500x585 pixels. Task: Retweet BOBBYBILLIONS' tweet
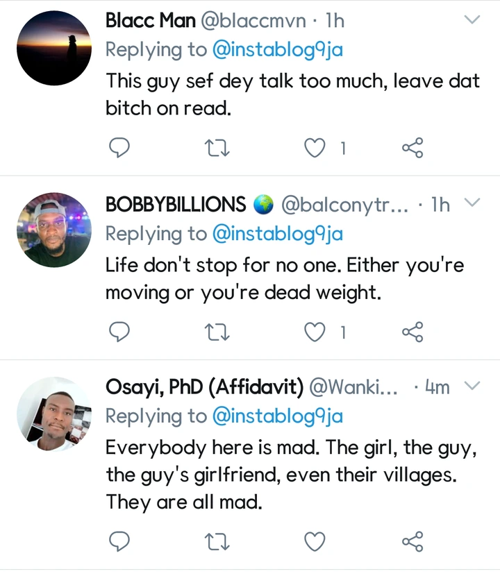[x=219, y=332]
